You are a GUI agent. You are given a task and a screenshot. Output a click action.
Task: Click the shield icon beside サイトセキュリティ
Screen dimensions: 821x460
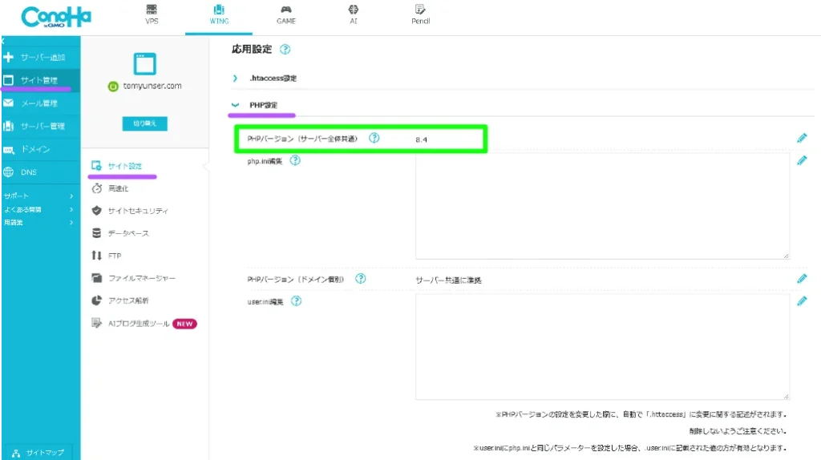[96, 211]
